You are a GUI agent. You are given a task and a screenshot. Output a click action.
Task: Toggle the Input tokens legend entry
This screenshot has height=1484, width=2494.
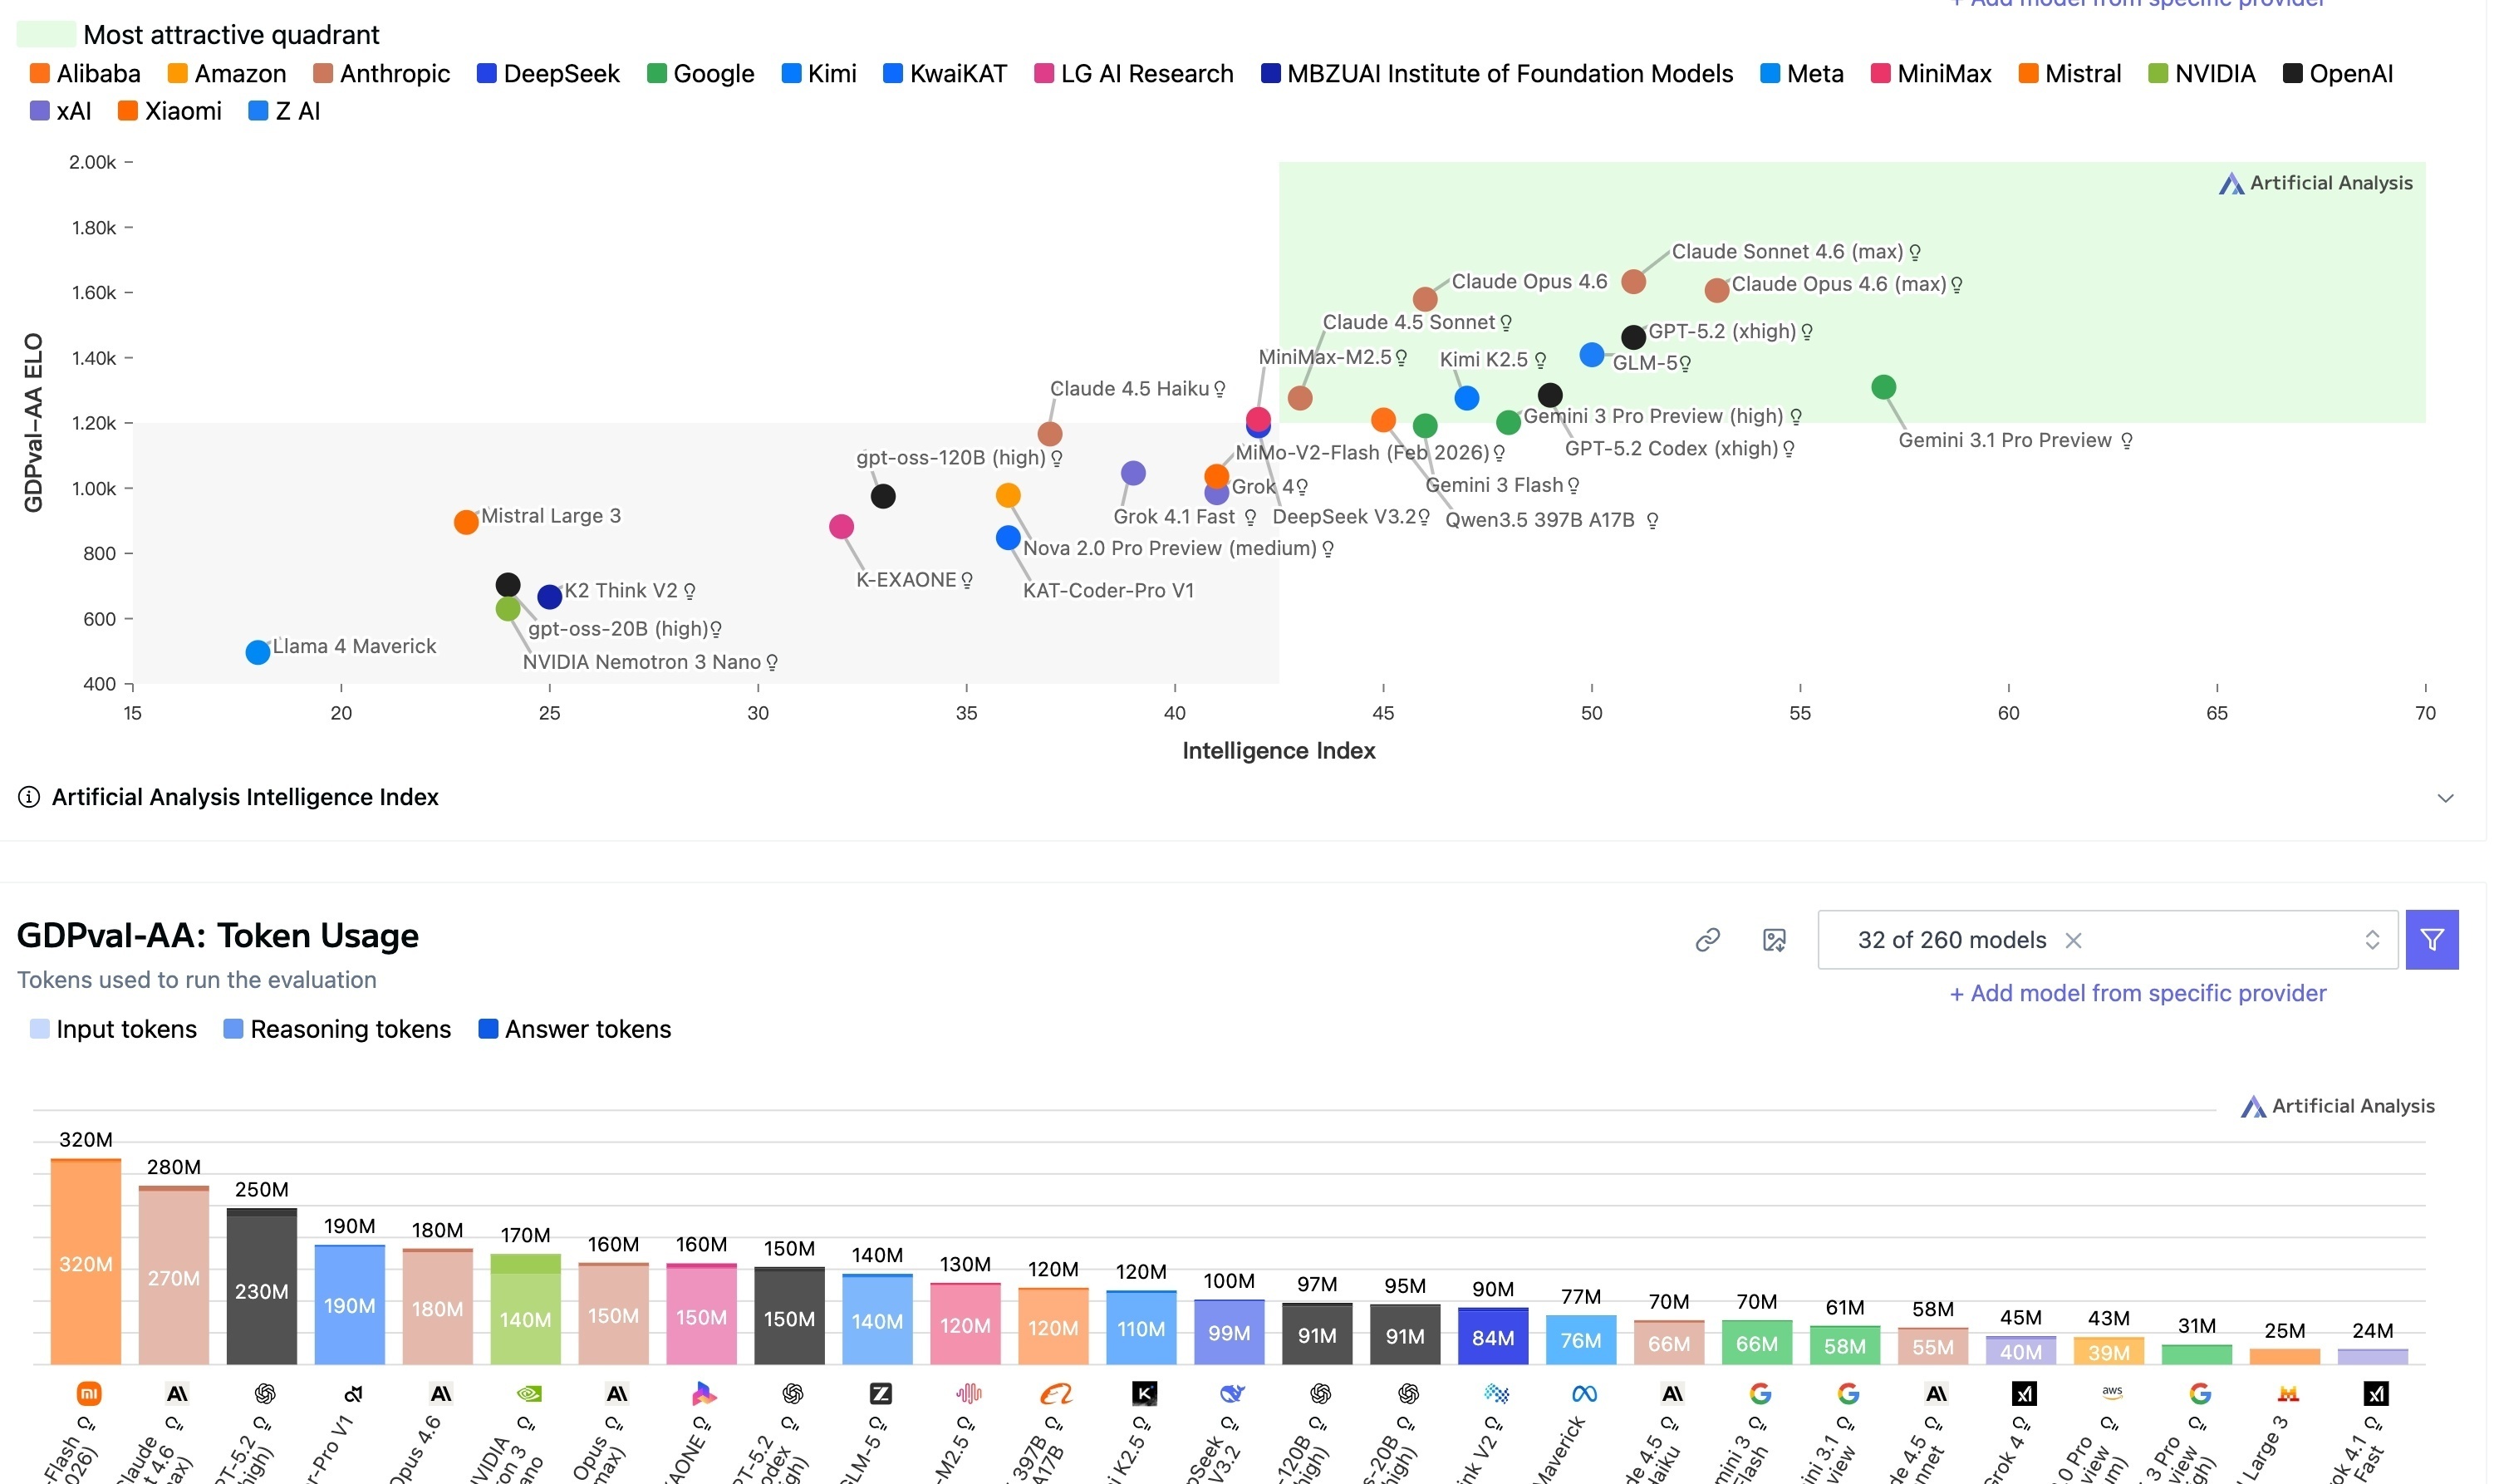coord(113,1029)
